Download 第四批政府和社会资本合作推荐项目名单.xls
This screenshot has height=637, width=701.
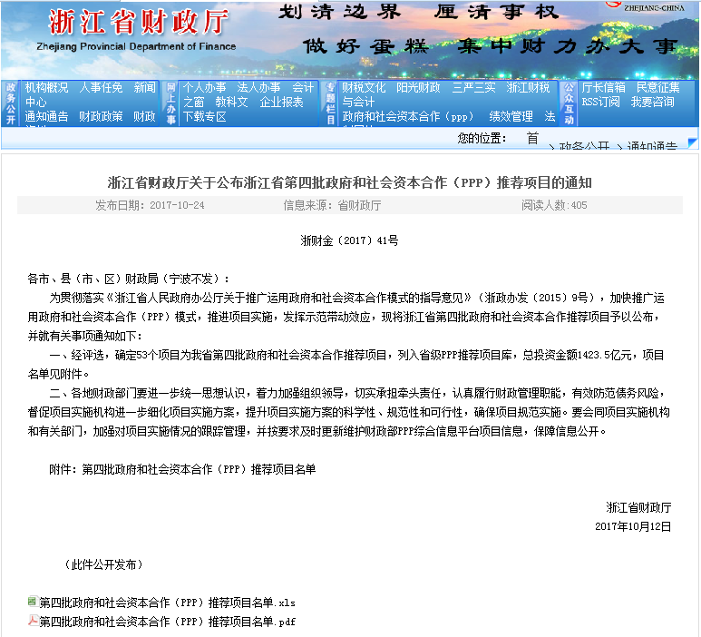(167, 603)
